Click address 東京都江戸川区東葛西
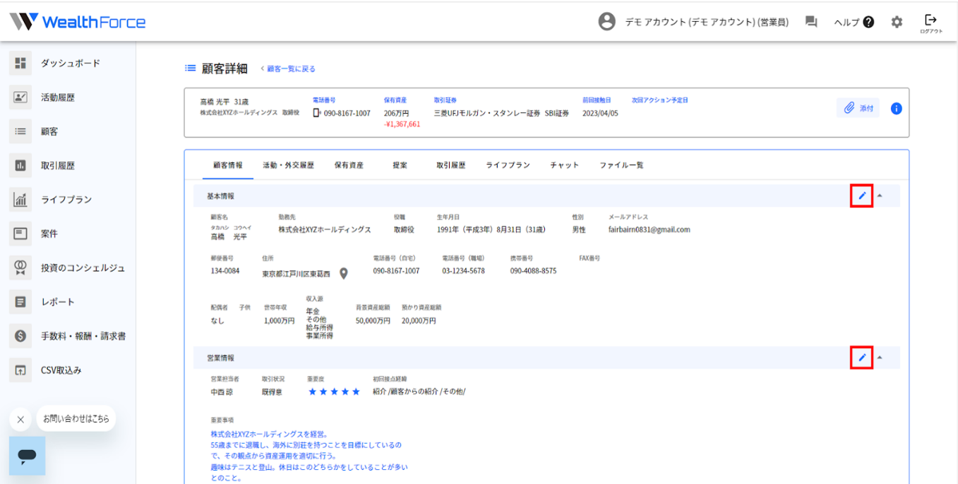958x484 pixels. click(x=296, y=274)
